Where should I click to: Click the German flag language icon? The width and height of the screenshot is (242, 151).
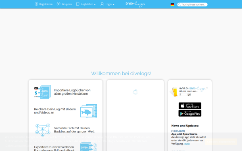click(172, 4)
